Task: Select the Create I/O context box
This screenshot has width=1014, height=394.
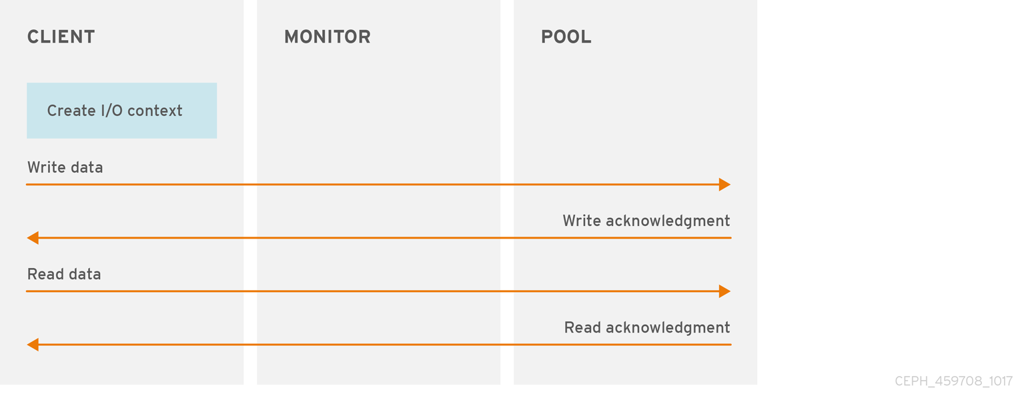Action: click(x=121, y=111)
